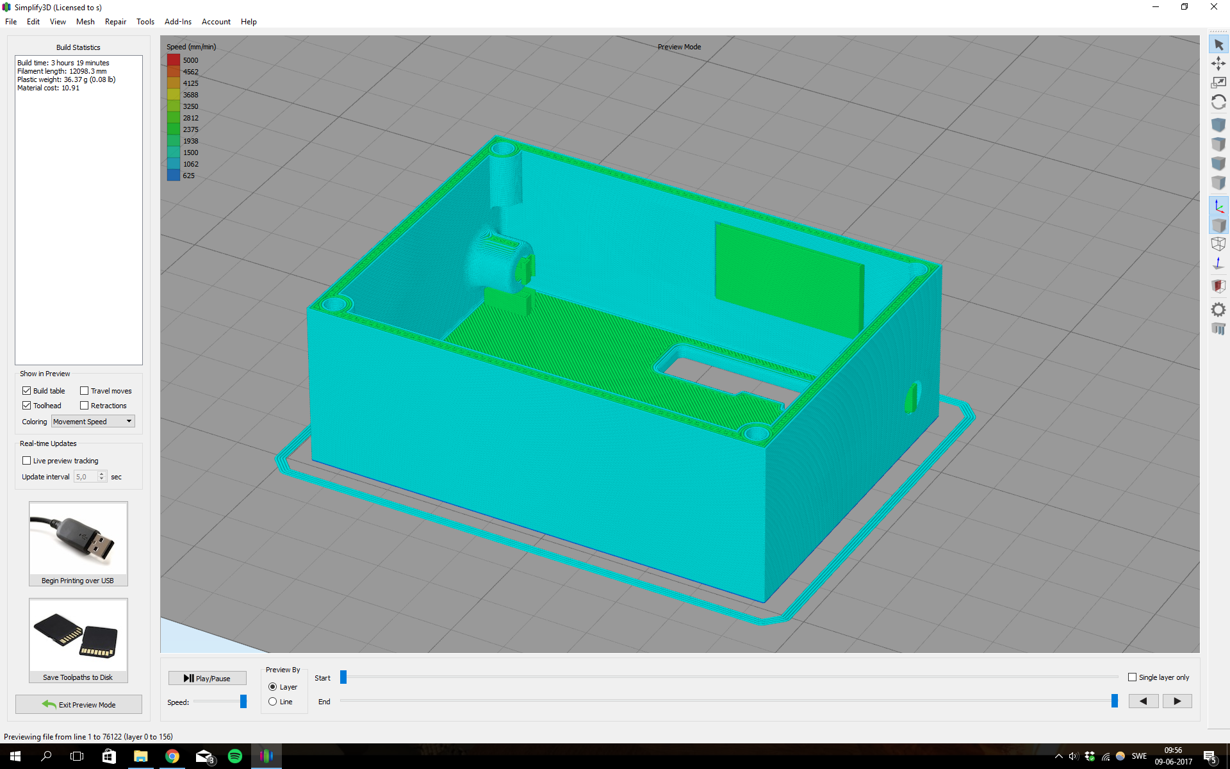Enable the Travel moves checkbox
Viewport: 1230px width, 769px height.
pyautogui.click(x=84, y=391)
